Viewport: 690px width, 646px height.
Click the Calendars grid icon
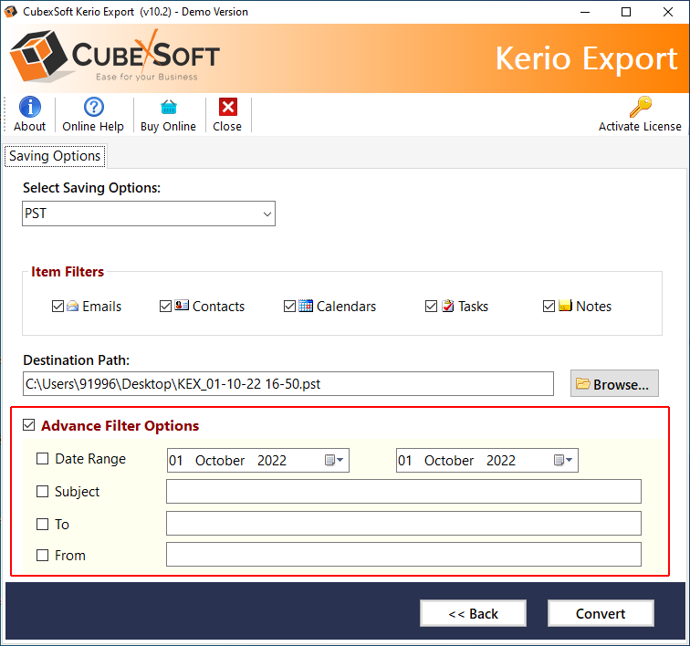[x=306, y=306]
